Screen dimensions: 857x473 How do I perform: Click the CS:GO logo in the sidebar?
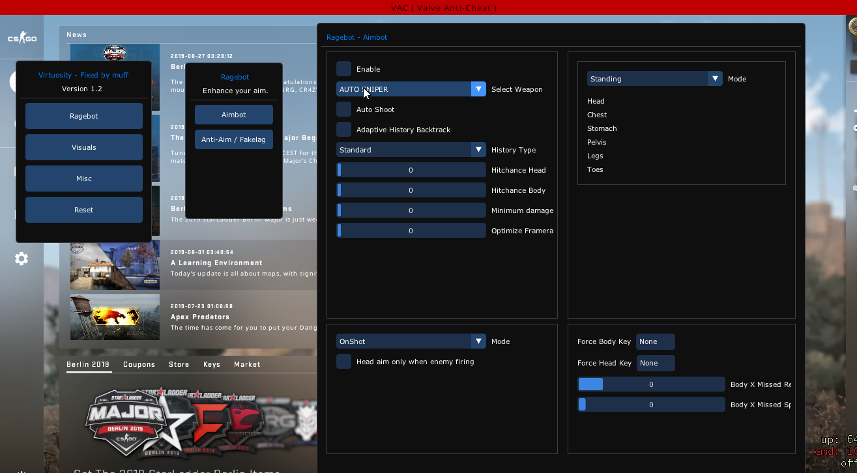[22, 39]
